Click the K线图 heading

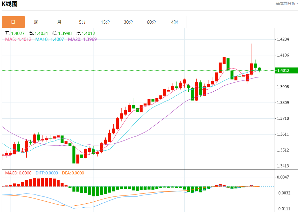pos(10,4)
